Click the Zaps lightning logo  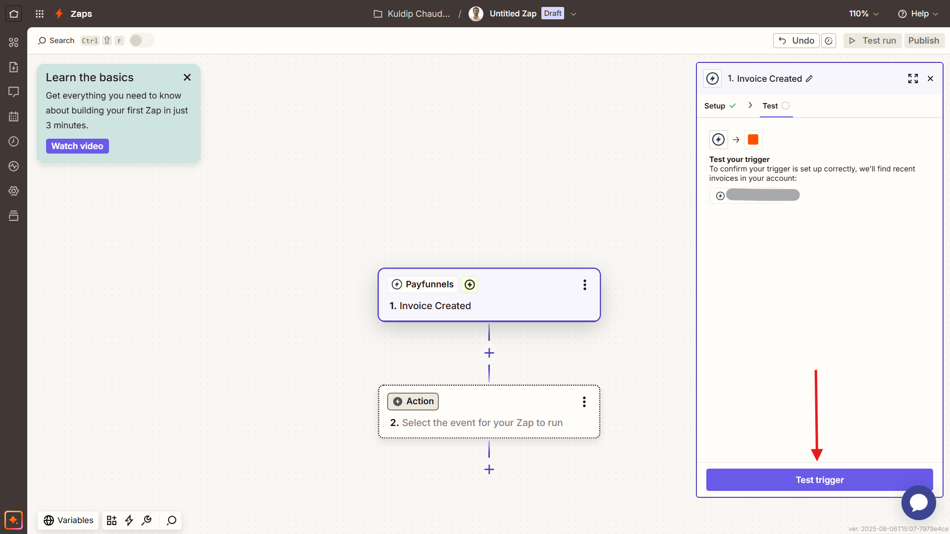(x=59, y=14)
